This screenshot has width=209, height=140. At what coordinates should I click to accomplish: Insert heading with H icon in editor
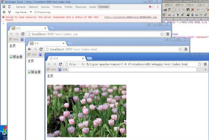point(183,15)
